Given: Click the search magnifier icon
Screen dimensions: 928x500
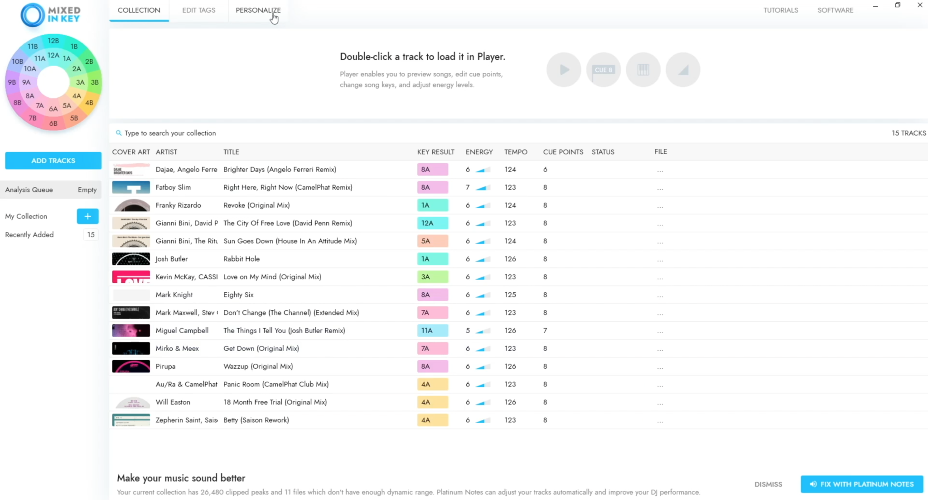Looking at the screenshot, I should 118,133.
